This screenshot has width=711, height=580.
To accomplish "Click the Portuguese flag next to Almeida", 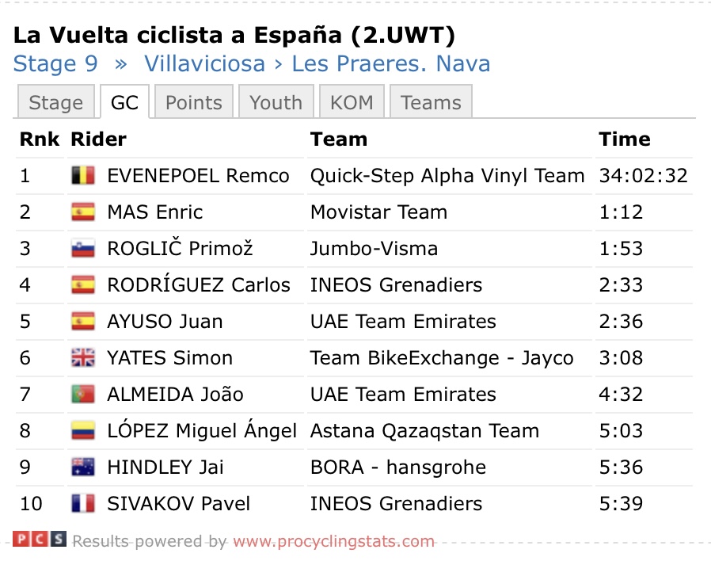I will (x=83, y=394).
